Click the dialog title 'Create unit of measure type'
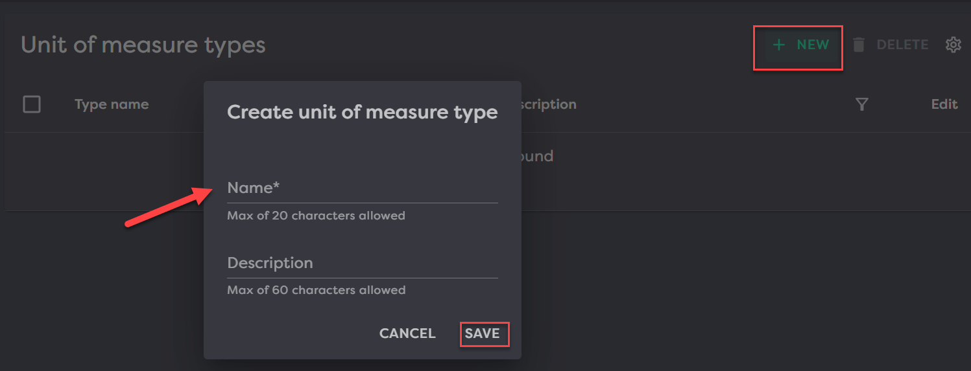 pyautogui.click(x=362, y=112)
